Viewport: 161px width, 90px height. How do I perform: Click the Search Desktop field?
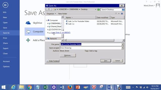(111, 9)
